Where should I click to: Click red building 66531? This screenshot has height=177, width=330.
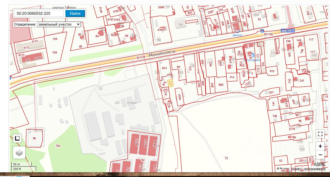(x=136, y=142)
